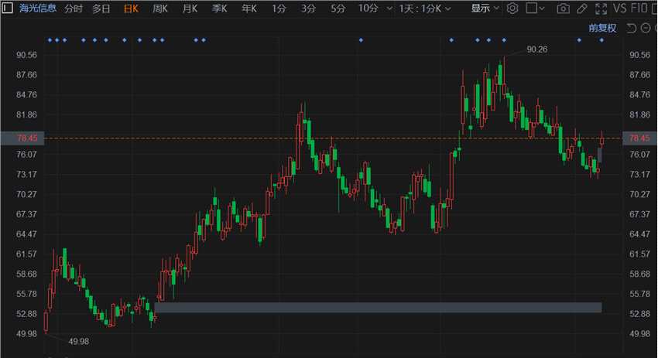The image size is (658, 358).
Task: Select the 年K yearly tab
Action: click(249, 9)
